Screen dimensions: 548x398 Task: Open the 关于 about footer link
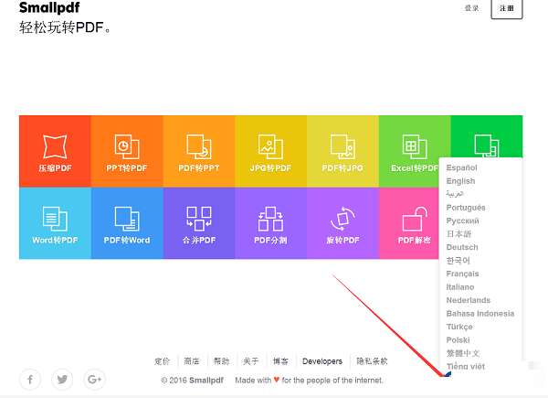(251, 361)
